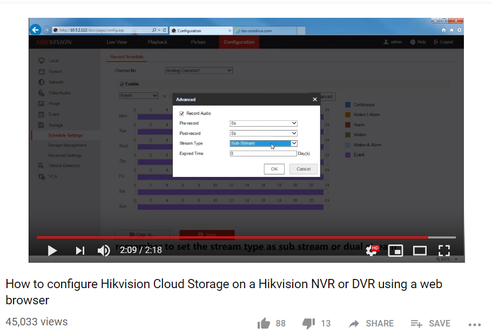Toggle the Enable schedule checkbox

(122, 84)
